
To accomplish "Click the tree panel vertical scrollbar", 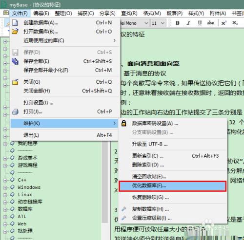I will pos(105,182).
